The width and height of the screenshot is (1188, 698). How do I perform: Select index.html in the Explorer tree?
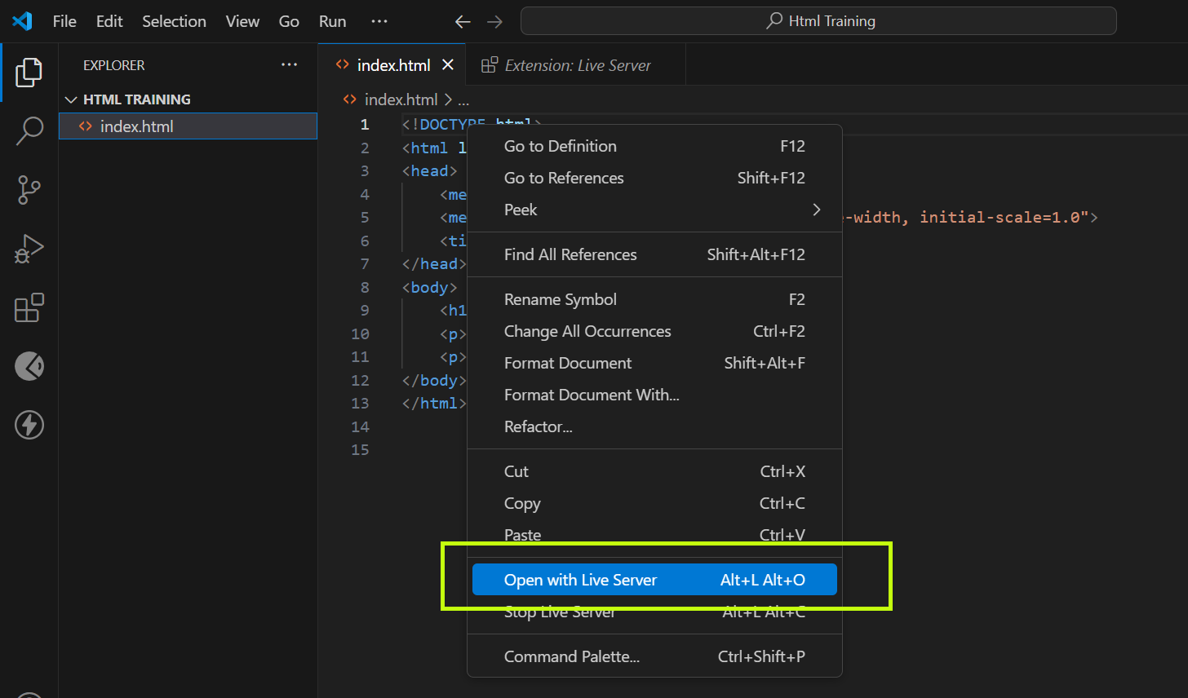[136, 126]
